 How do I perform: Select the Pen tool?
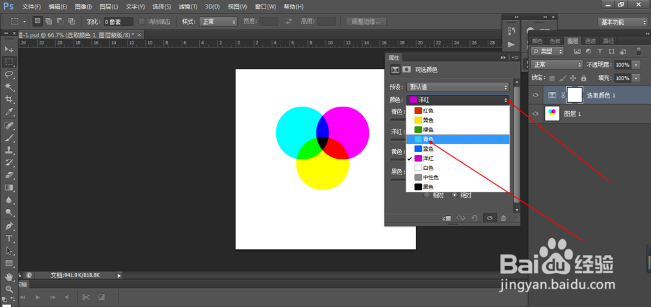pyautogui.click(x=8, y=226)
